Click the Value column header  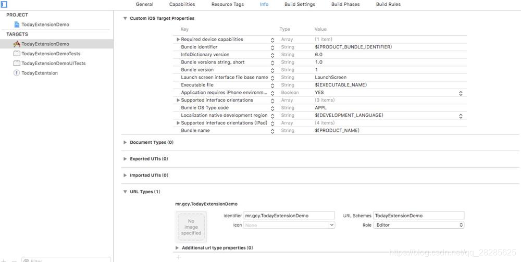[x=320, y=29]
